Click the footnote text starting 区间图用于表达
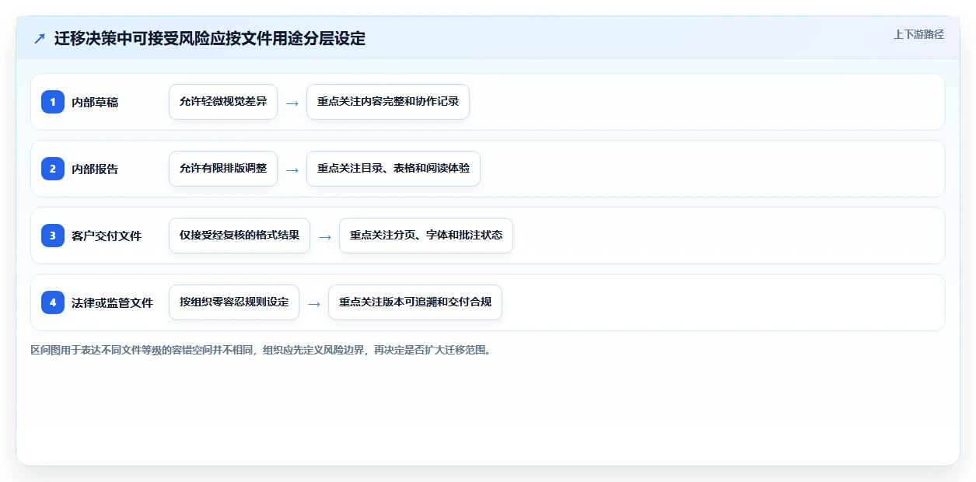Image resolution: width=976 pixels, height=482 pixels. pyautogui.click(x=261, y=351)
